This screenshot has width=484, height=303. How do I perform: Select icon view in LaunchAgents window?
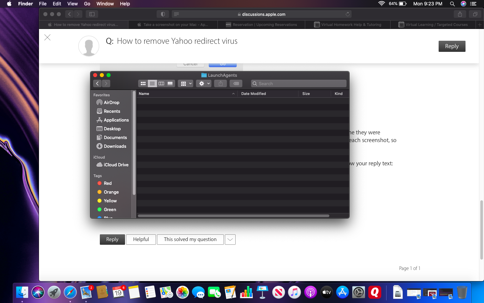pyautogui.click(x=143, y=83)
